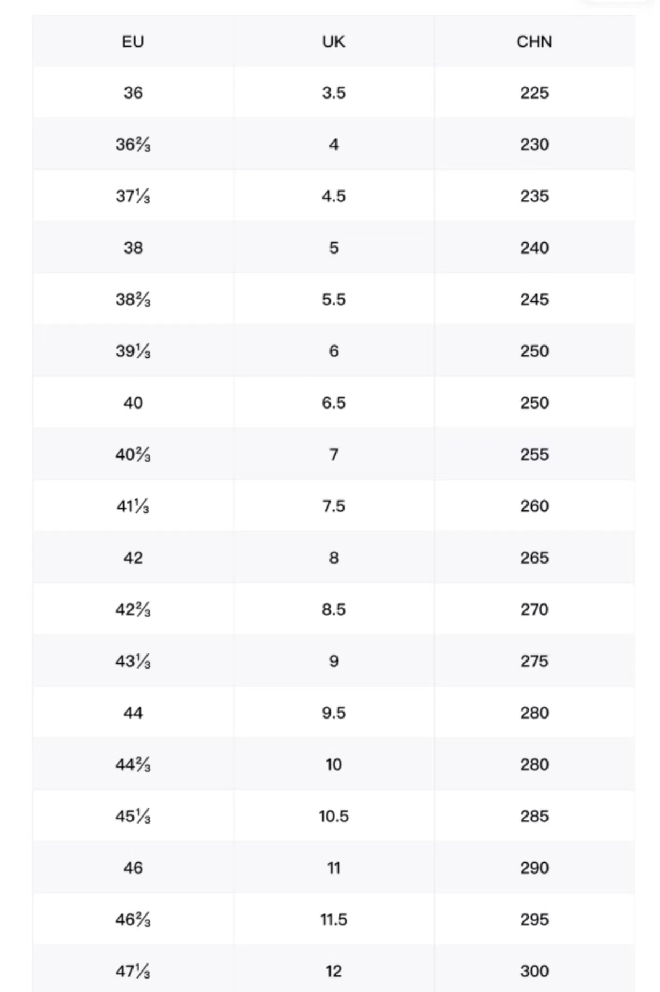660x992 pixels.
Task: Select UK size 10.5 cell
Action: pyautogui.click(x=333, y=816)
